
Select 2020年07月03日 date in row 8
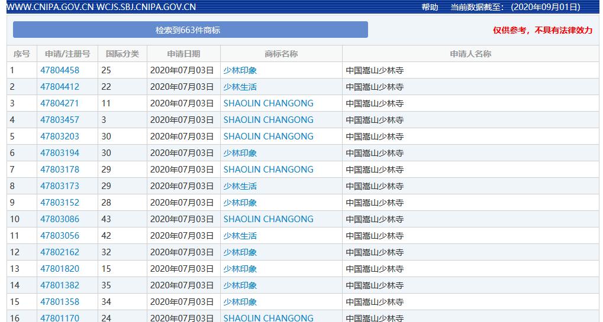coord(182,186)
